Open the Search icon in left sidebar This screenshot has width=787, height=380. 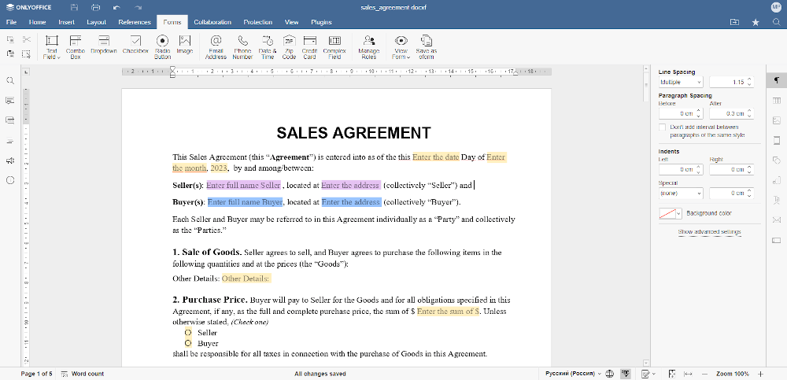(x=10, y=81)
